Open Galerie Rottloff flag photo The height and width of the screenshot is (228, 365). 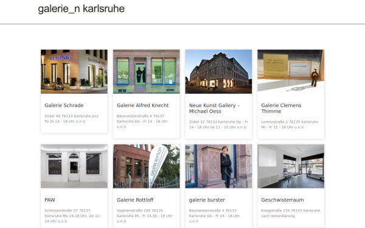tap(146, 166)
